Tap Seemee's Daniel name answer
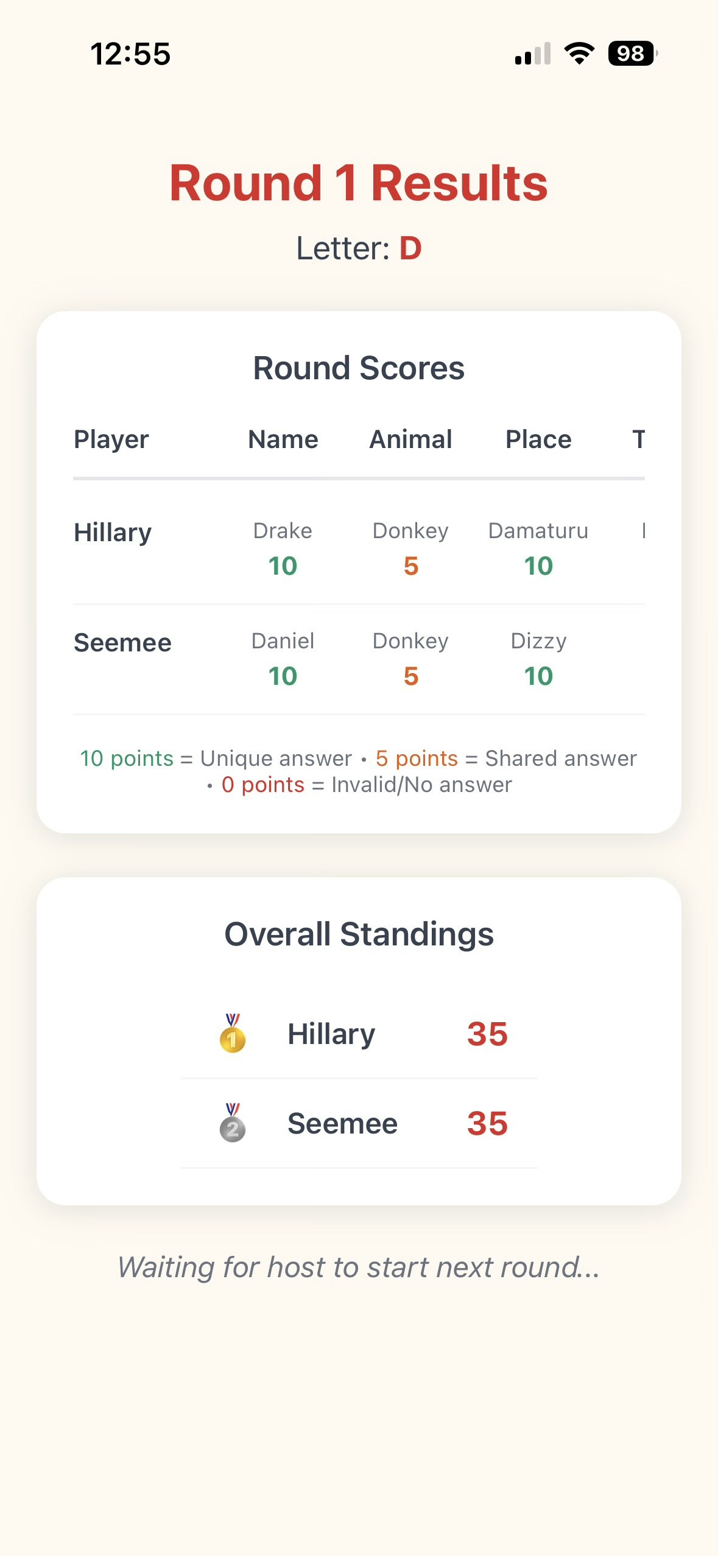Image resolution: width=718 pixels, height=1556 pixels. coord(283,641)
